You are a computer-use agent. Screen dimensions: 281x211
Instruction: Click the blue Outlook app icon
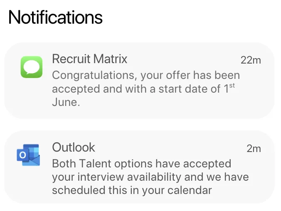coord(28,155)
